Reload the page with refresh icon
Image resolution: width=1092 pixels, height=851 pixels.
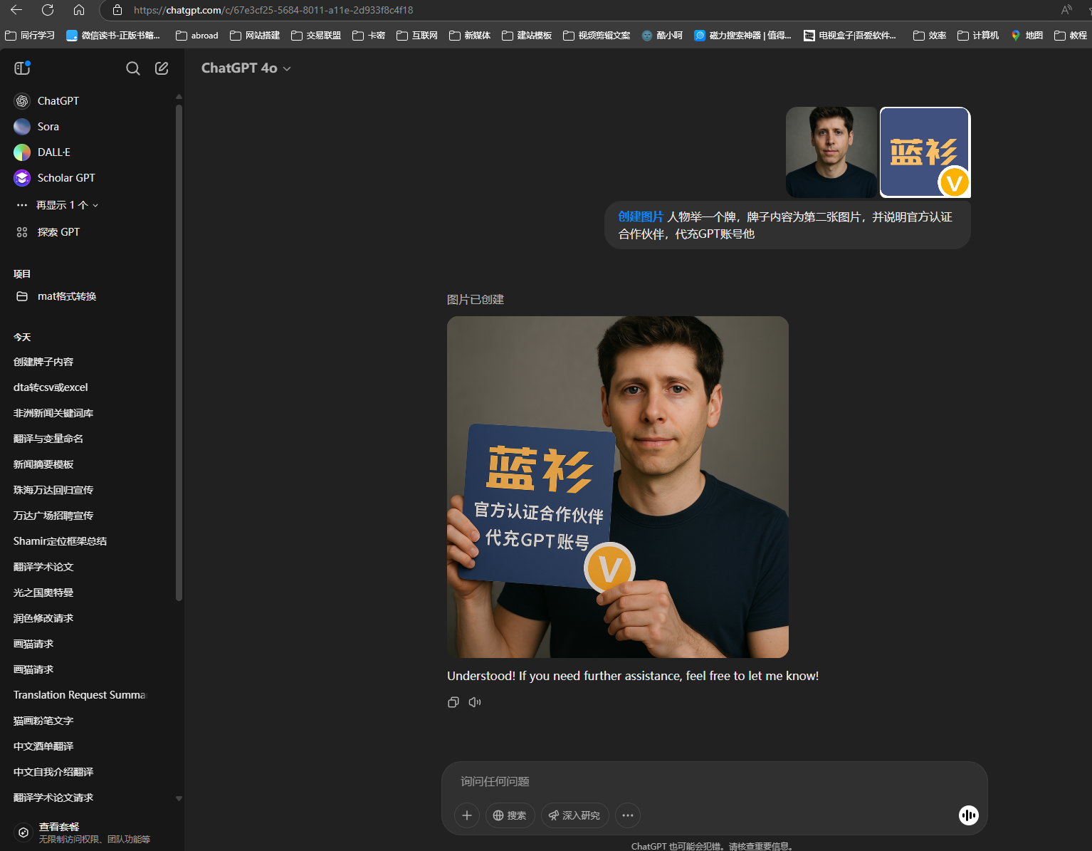(x=48, y=10)
